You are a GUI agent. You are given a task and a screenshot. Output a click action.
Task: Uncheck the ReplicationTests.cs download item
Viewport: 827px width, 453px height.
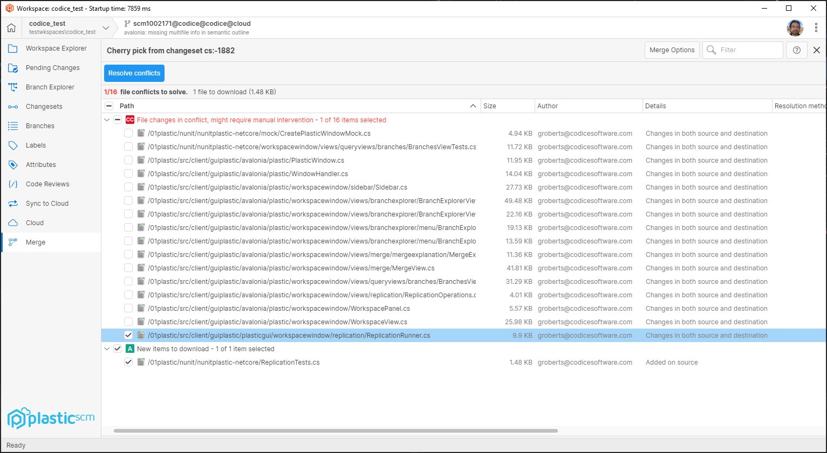(x=128, y=362)
